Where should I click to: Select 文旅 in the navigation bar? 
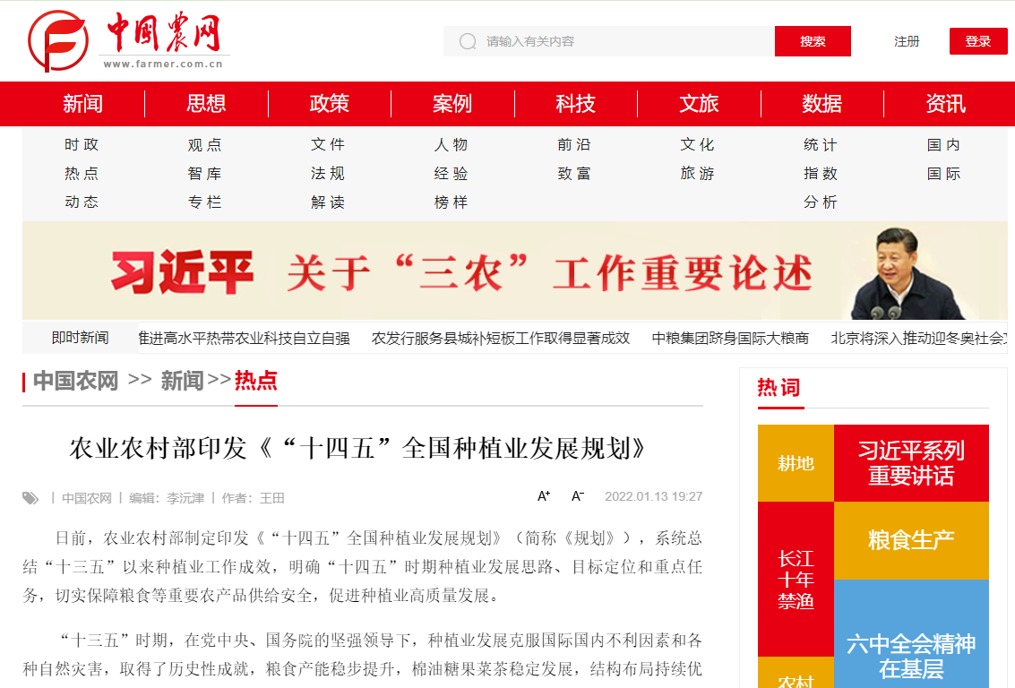coord(698,104)
